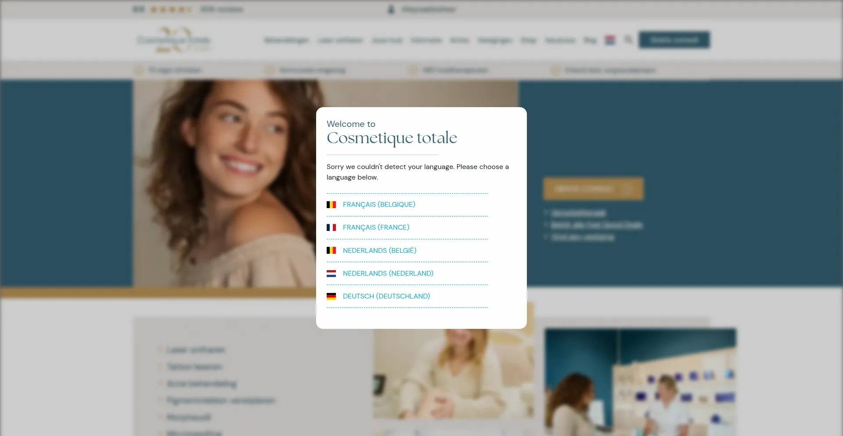Click German flag beside Deutsch (Deutschland)
The width and height of the screenshot is (843, 436).
(x=331, y=296)
